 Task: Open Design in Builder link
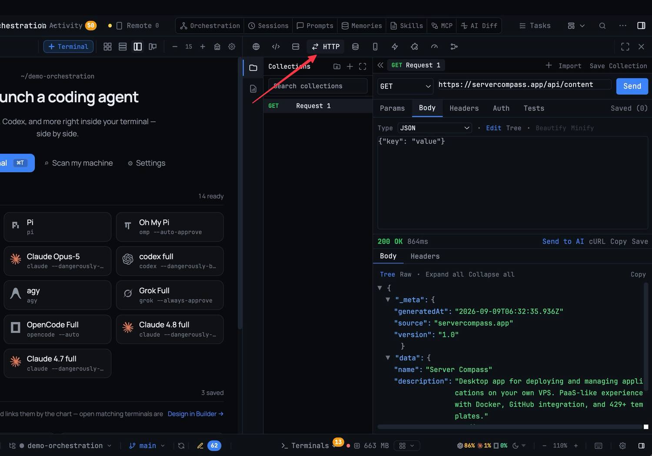pyautogui.click(x=196, y=414)
